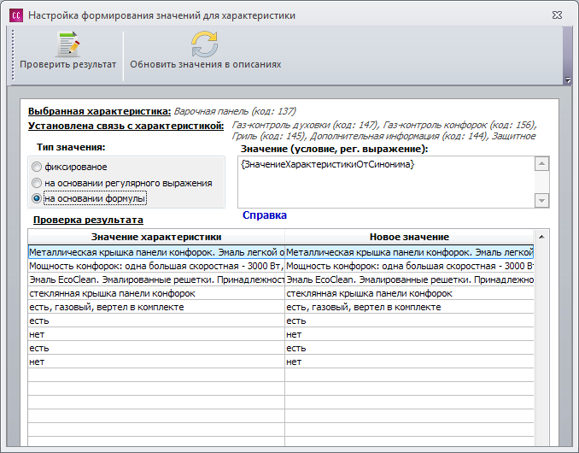Screen dimensions: 579x453
Task: Click новое значение cell Металлическая крышка панели
Action: point(409,252)
